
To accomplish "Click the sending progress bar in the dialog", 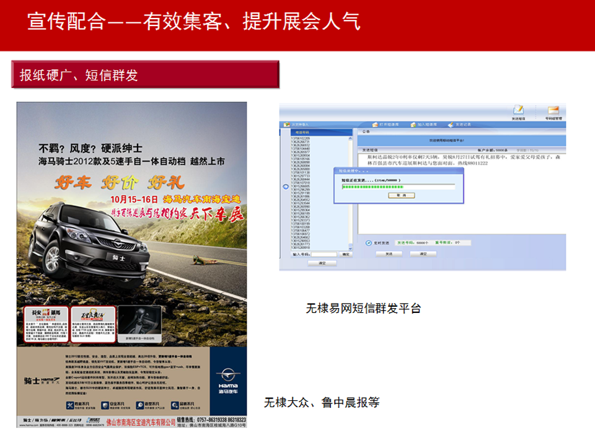I will pyautogui.click(x=399, y=187).
